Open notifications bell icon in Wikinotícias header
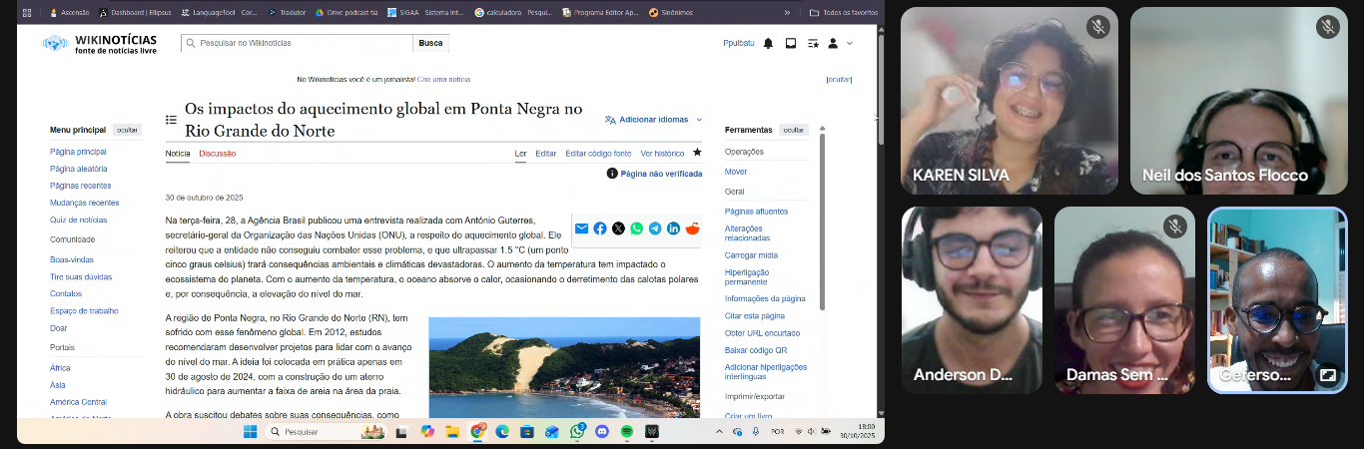The height and width of the screenshot is (449, 1364). click(768, 43)
